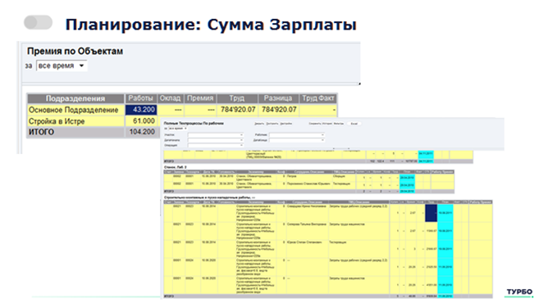
Task: Select the Сборщик cell in the Петров row
Action: pos(344,178)
